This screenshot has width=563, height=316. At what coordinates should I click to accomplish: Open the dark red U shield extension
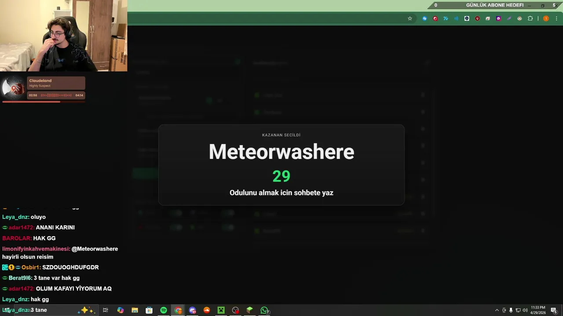[477, 18]
